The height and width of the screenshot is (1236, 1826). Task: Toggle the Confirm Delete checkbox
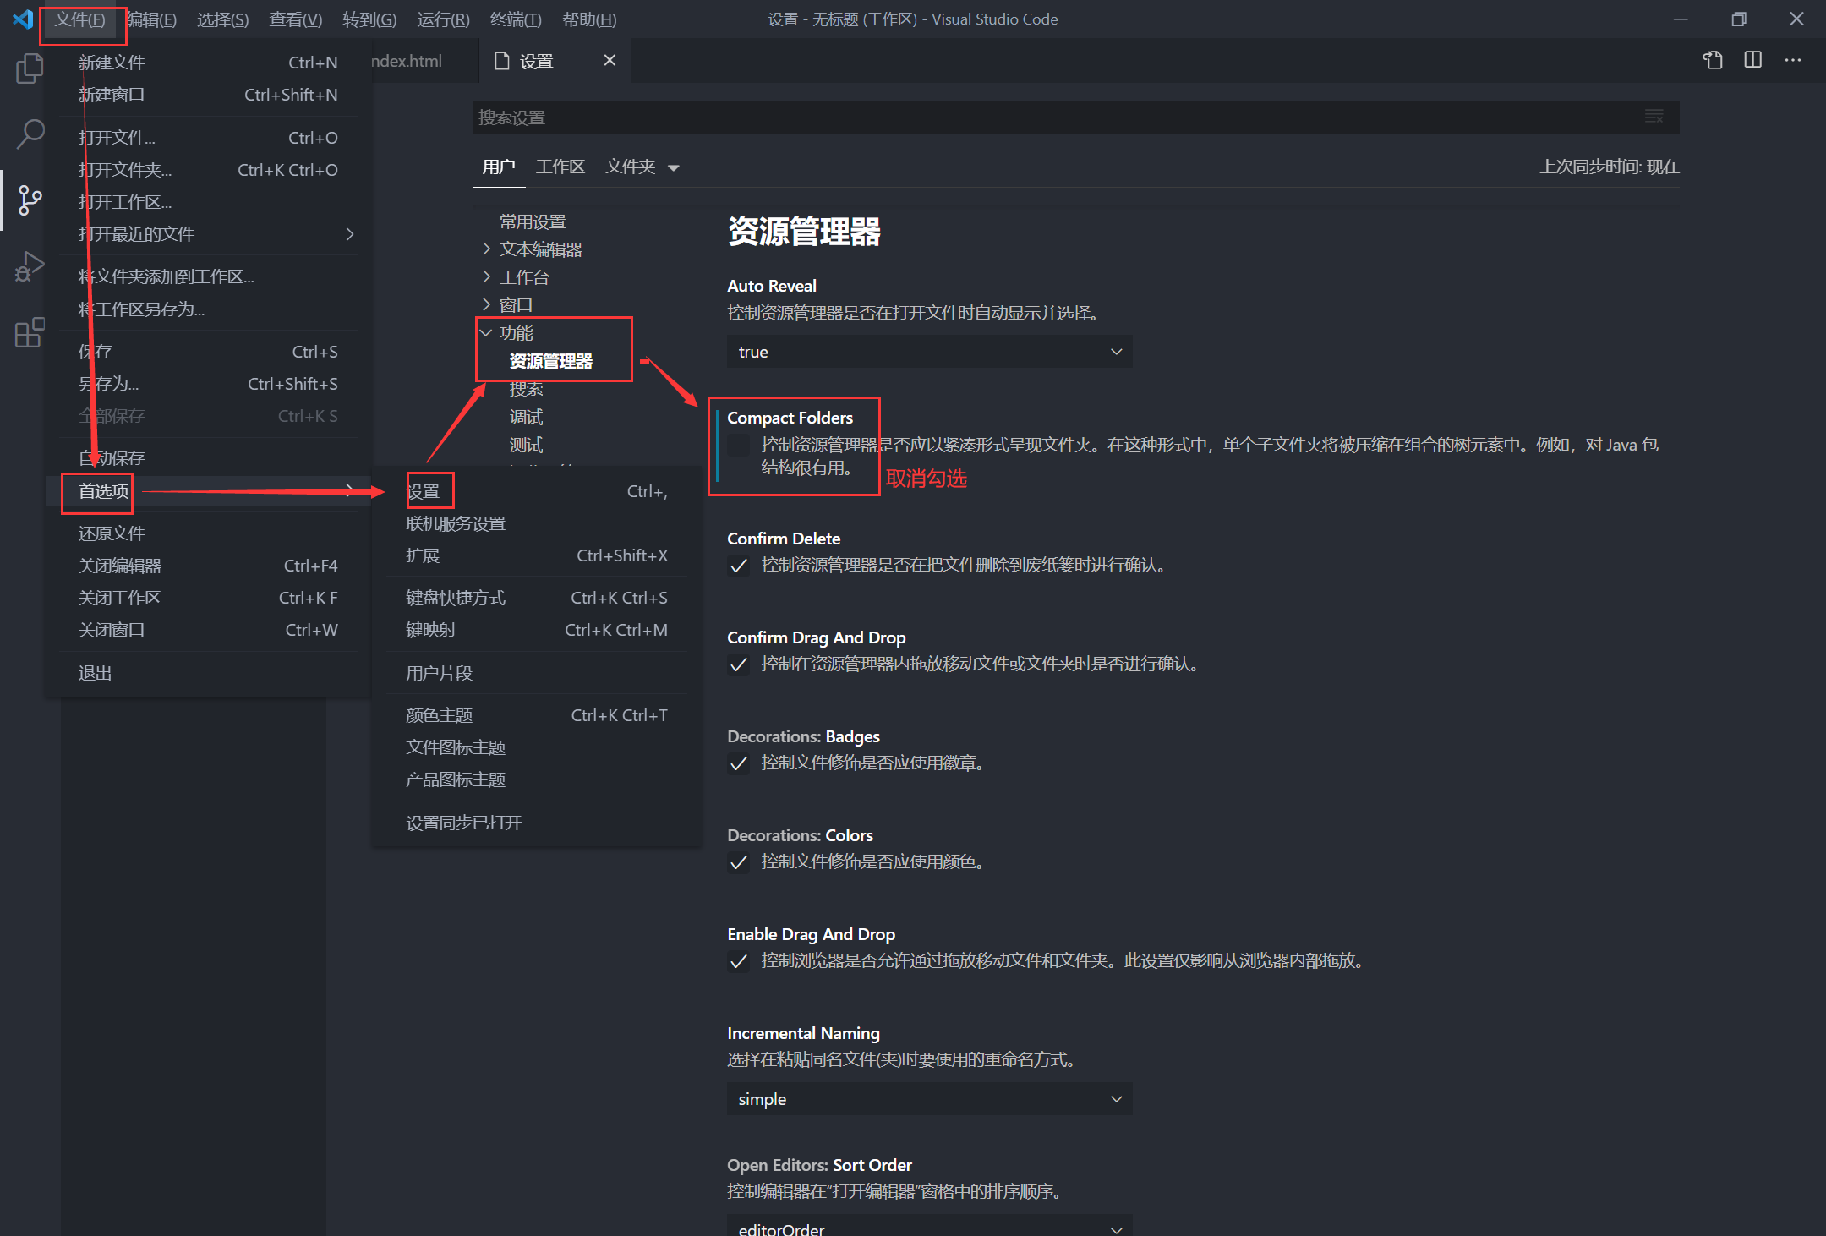point(739,566)
